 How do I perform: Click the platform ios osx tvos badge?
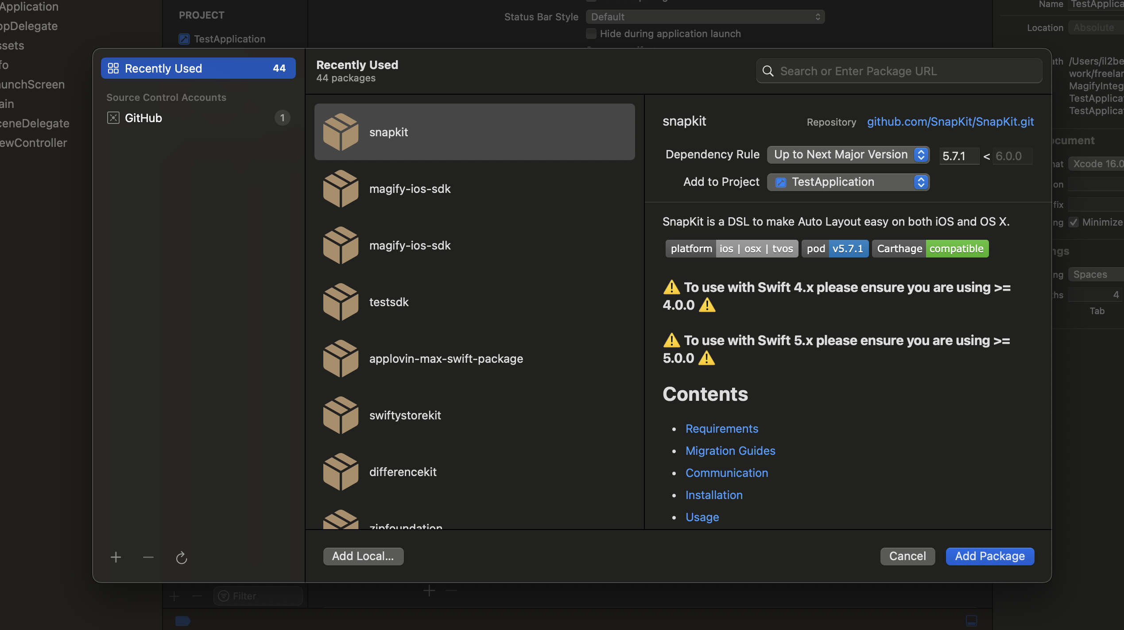click(732, 249)
